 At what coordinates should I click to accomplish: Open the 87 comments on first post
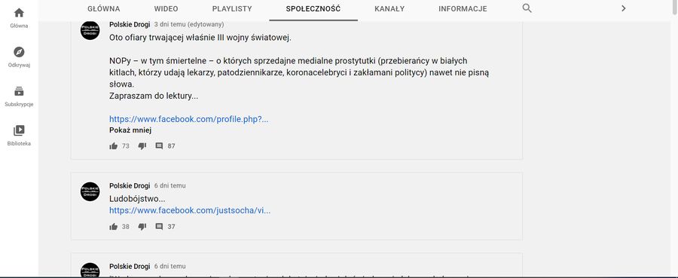tap(159, 146)
